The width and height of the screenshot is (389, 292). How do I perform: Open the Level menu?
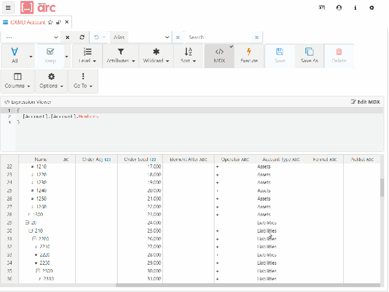[x=88, y=56]
